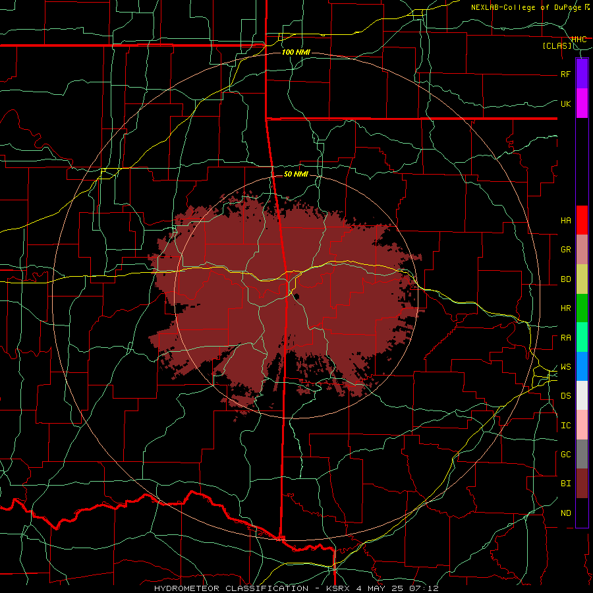Click the "HHC" product code text

pos(579,40)
